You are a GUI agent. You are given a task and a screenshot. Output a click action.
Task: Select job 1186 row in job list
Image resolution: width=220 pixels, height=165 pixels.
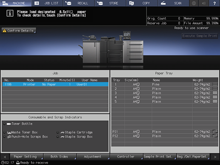55,84
